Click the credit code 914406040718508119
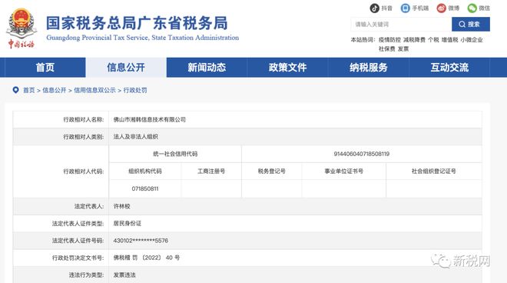 (x=362, y=154)
